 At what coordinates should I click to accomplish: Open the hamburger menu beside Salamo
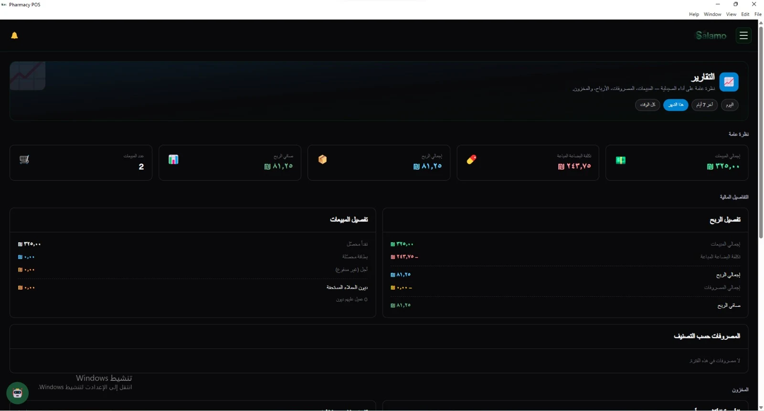click(x=743, y=35)
